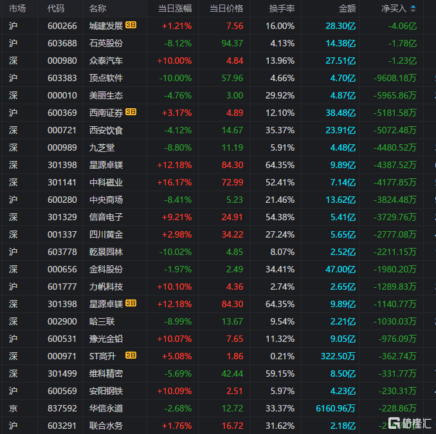The height and width of the screenshot is (434, 436).
Task: Click net buy value -4387.52万
Action: click(x=395, y=165)
